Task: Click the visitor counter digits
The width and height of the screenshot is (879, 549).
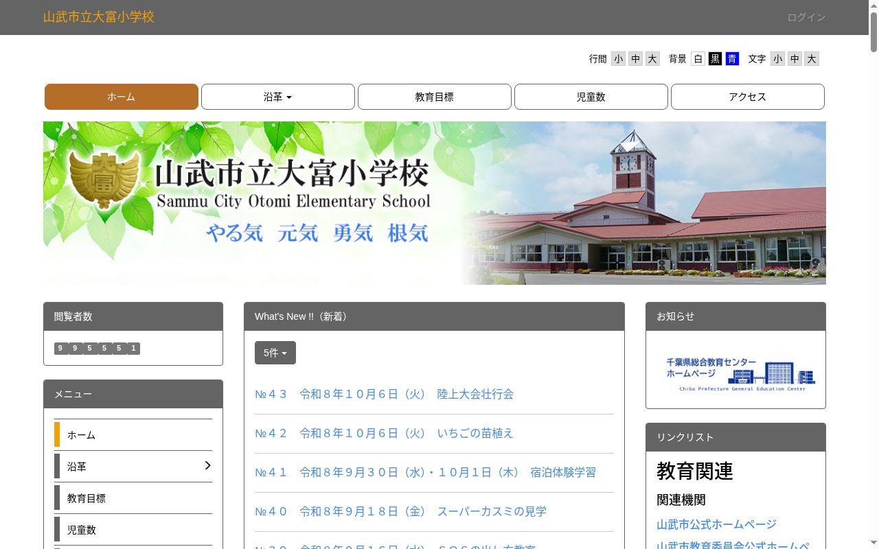Action: (97, 349)
